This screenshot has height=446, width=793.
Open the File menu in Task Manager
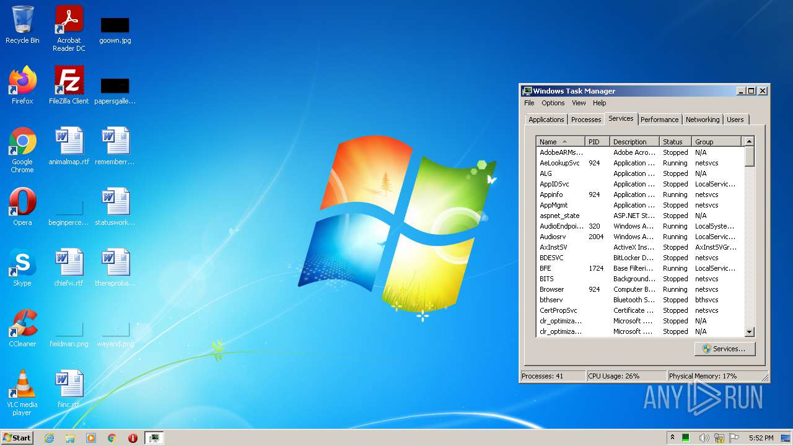pyautogui.click(x=529, y=103)
